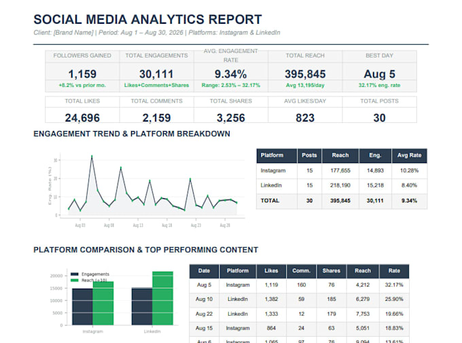Click the Total Comments value 2,159

point(156,118)
